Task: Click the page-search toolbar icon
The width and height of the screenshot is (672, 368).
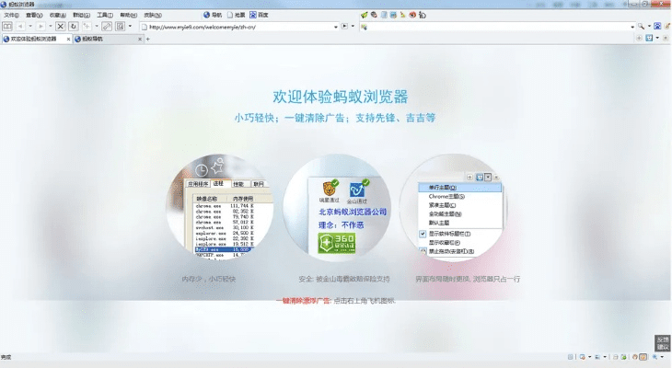Action: point(120,27)
